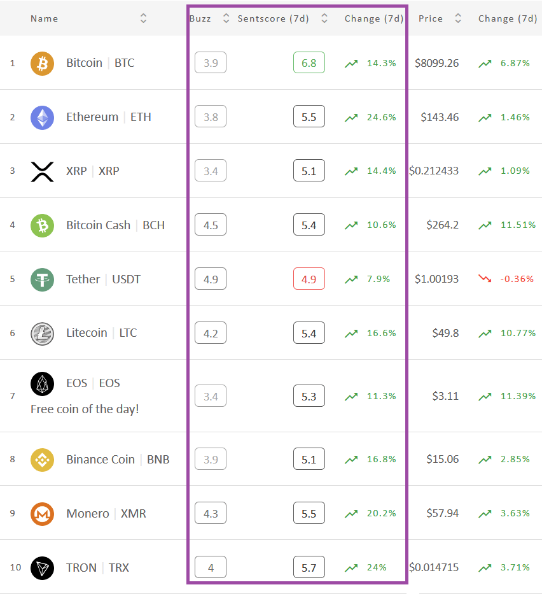Sort by Buzz column arrows
Image resolution: width=542 pixels, height=594 pixels.
[226, 18]
